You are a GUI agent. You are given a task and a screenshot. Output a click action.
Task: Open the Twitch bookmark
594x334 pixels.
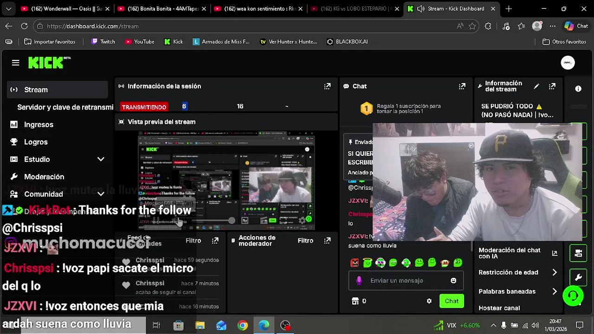point(103,42)
